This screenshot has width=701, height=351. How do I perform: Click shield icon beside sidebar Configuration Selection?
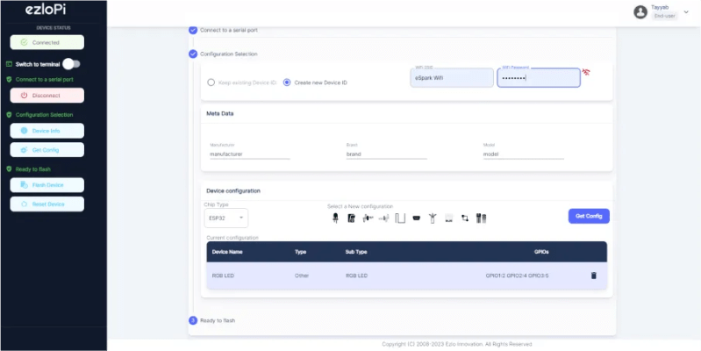[x=9, y=115]
